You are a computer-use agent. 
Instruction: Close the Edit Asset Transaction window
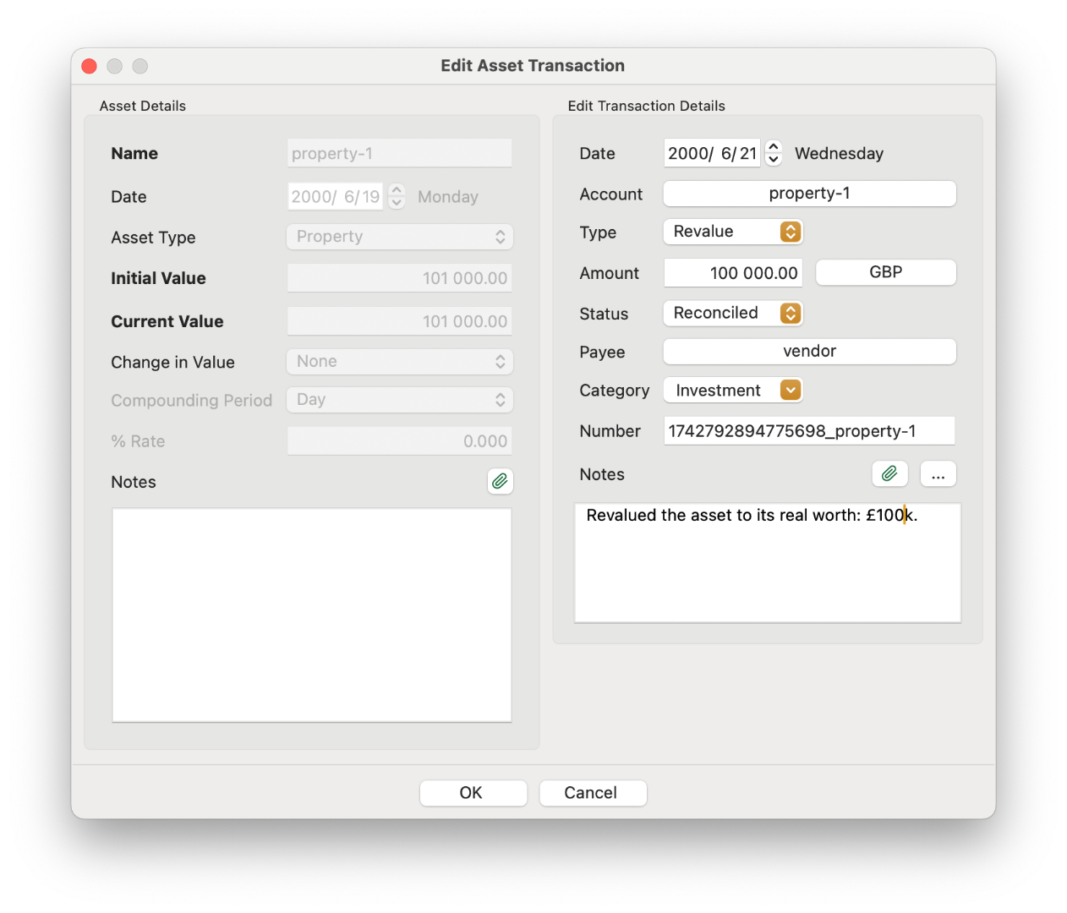(x=90, y=66)
